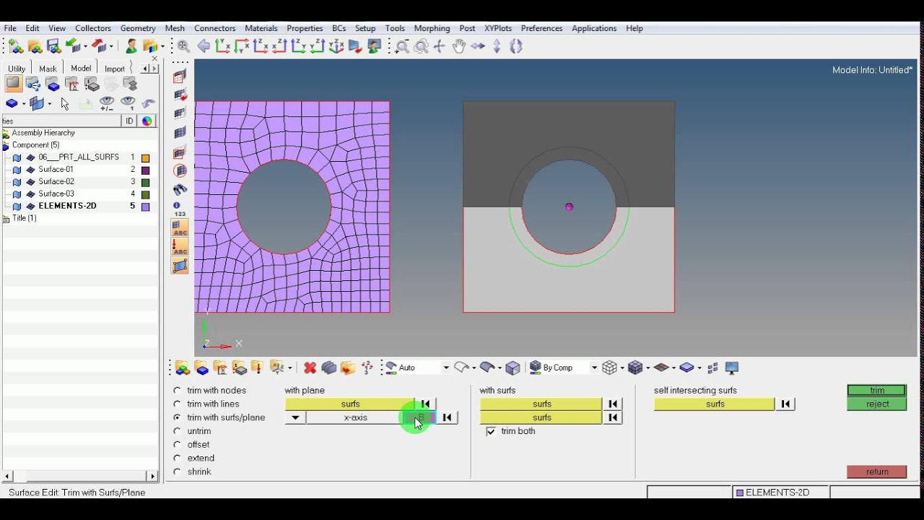Expand the Title (1) folder

[6, 218]
